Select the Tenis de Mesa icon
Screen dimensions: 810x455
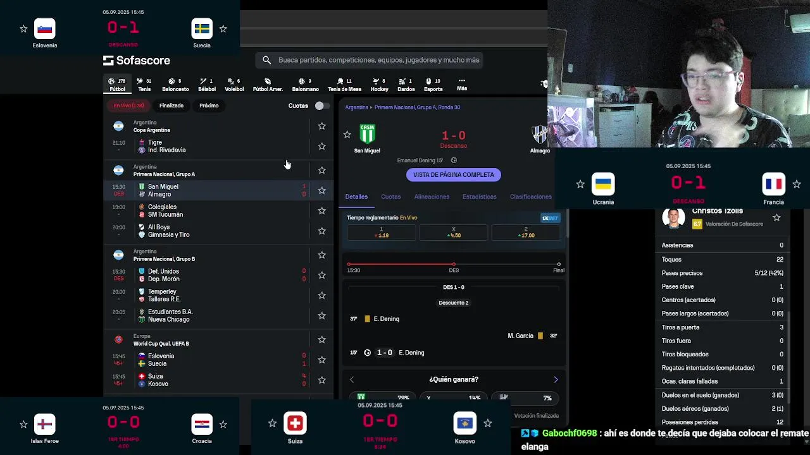tap(344, 85)
